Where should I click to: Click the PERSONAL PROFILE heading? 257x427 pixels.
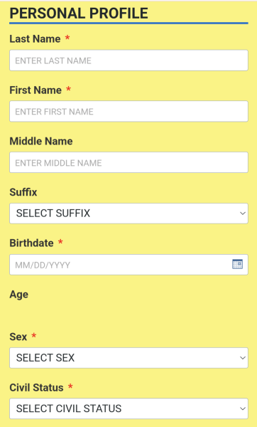point(79,13)
